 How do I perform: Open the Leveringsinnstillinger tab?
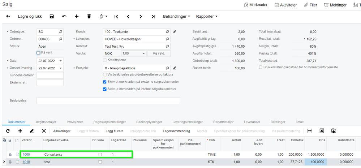pyautogui.click(x=188, y=122)
